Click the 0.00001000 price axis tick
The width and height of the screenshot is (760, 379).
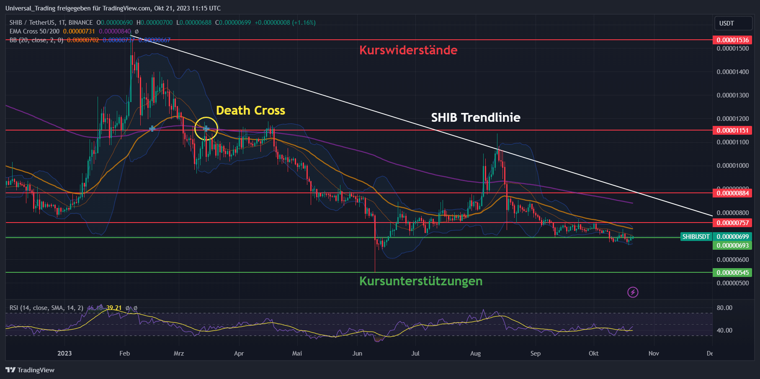click(732, 166)
